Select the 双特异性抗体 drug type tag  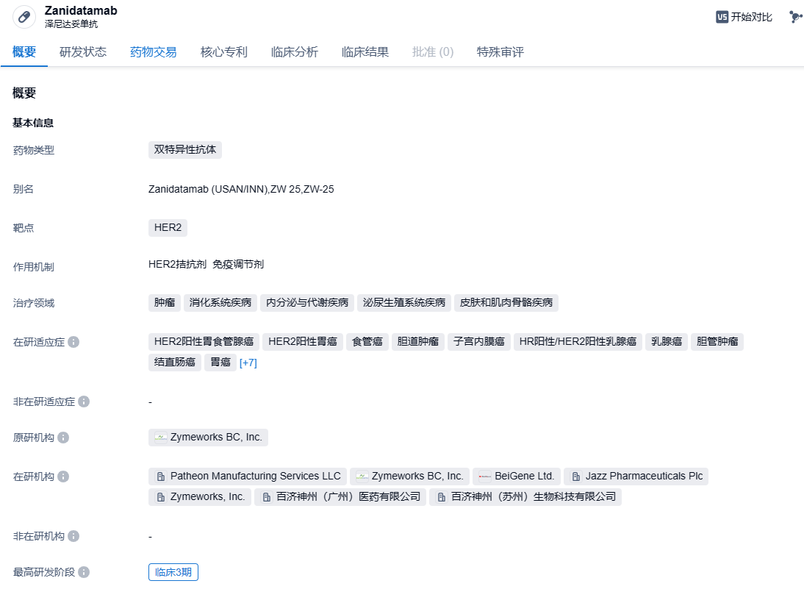point(185,150)
